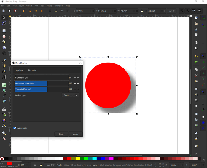Click the Save document icon
Viewport: 207px width, 168px height.
click(196, 29)
